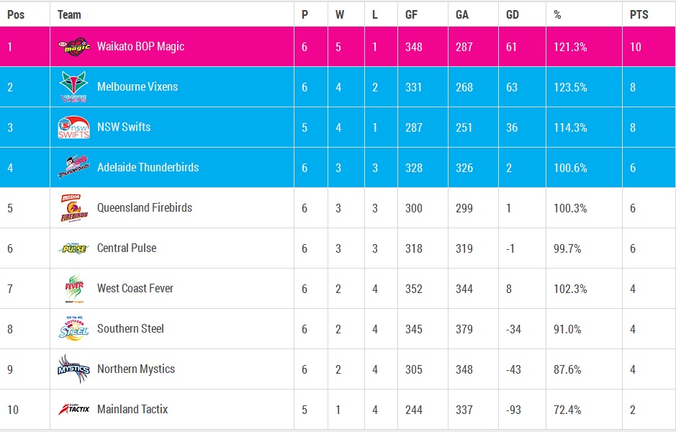Click the Queensland Firebirds team logo

tap(73, 208)
